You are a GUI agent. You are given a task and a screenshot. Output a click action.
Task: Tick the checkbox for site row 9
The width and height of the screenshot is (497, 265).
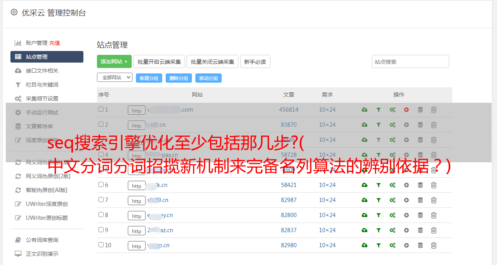pyautogui.click(x=101, y=230)
